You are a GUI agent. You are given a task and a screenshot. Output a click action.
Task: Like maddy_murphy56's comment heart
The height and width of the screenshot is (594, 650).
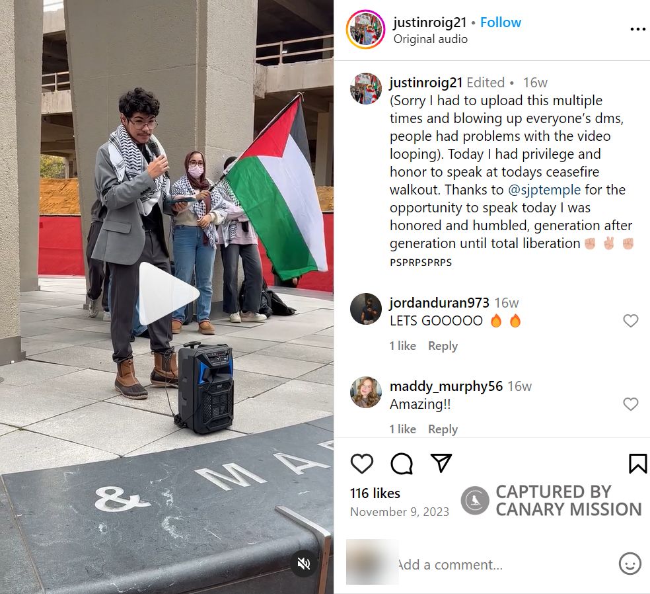(x=631, y=404)
